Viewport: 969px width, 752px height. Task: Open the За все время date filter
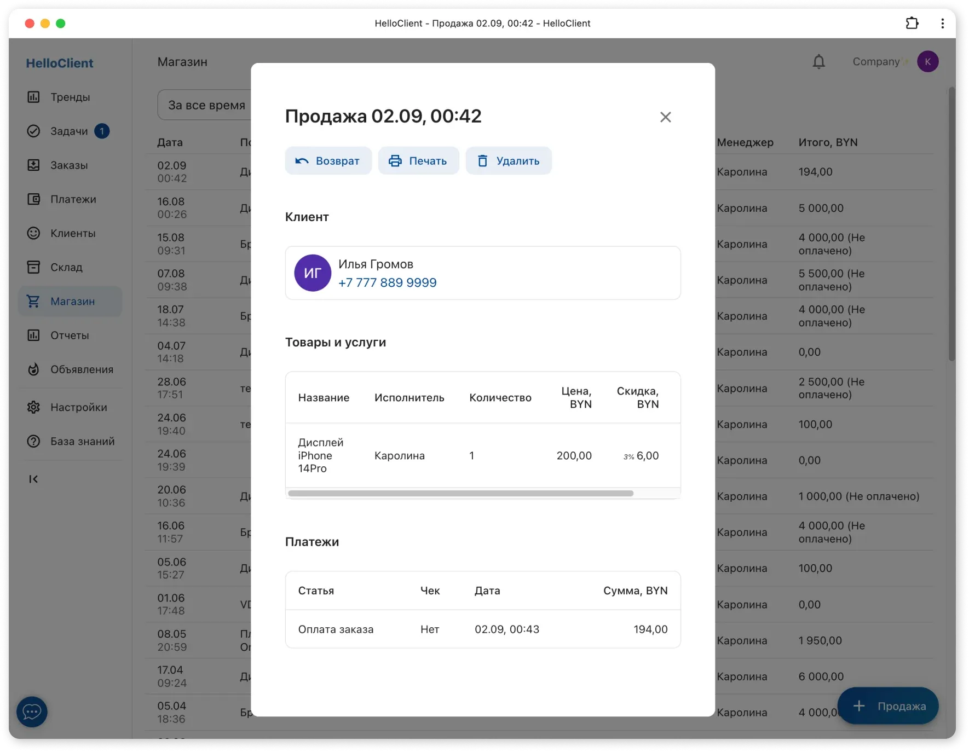[207, 105]
